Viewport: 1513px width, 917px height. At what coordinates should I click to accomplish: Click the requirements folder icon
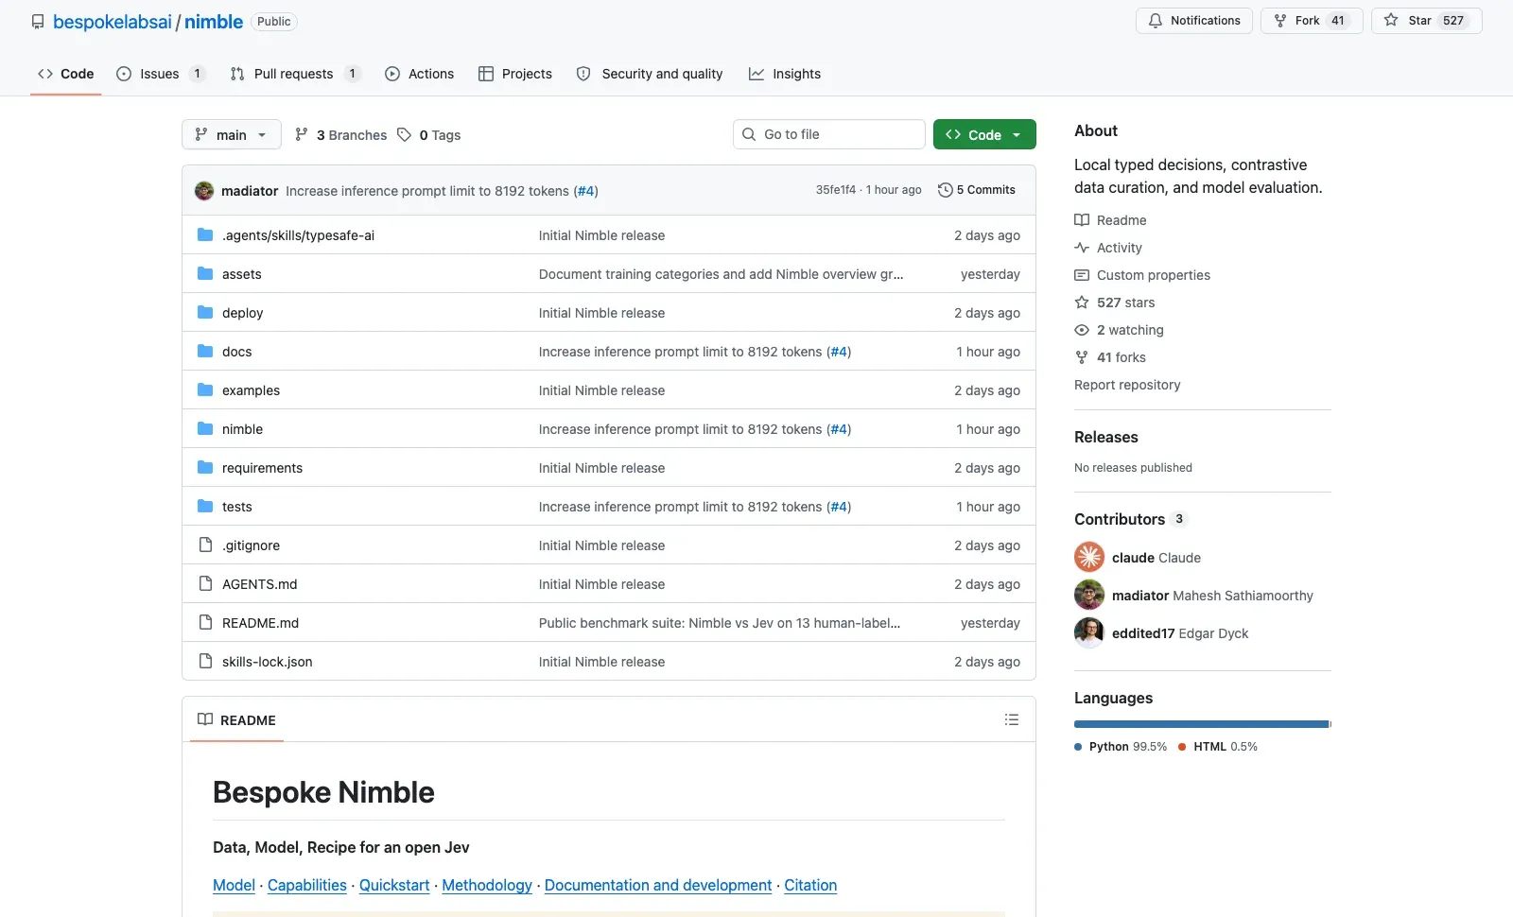[205, 467]
